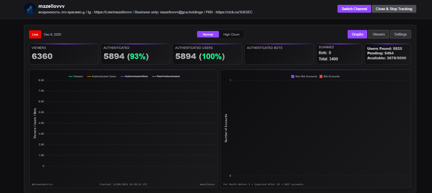Open the Viewers tab

point(379,34)
